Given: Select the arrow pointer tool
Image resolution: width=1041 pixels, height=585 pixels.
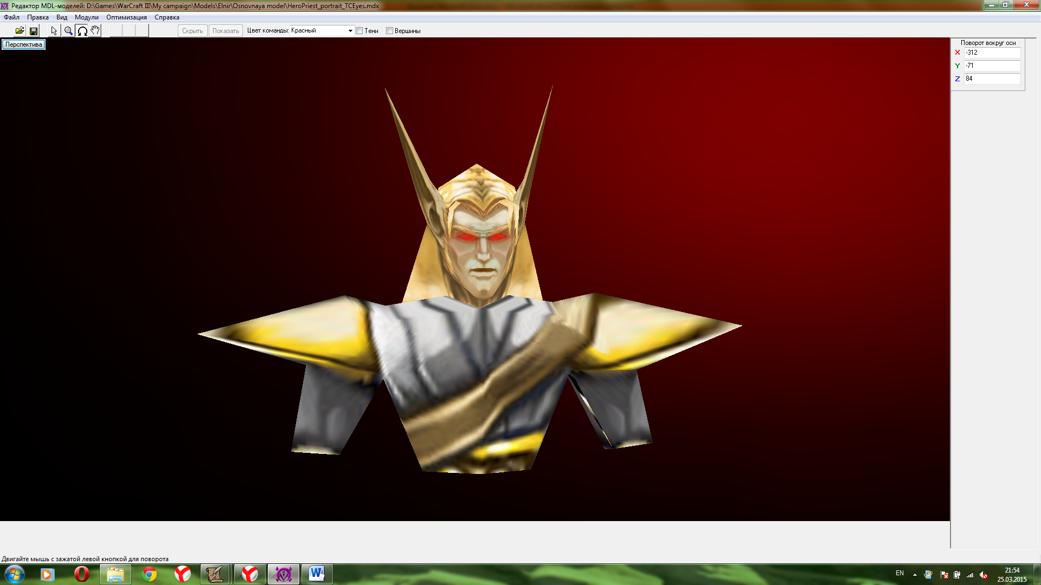Looking at the screenshot, I should click(54, 31).
